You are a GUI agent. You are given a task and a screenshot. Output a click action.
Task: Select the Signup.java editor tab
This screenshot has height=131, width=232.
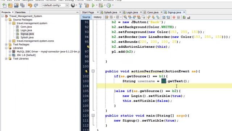(x=174, y=12)
